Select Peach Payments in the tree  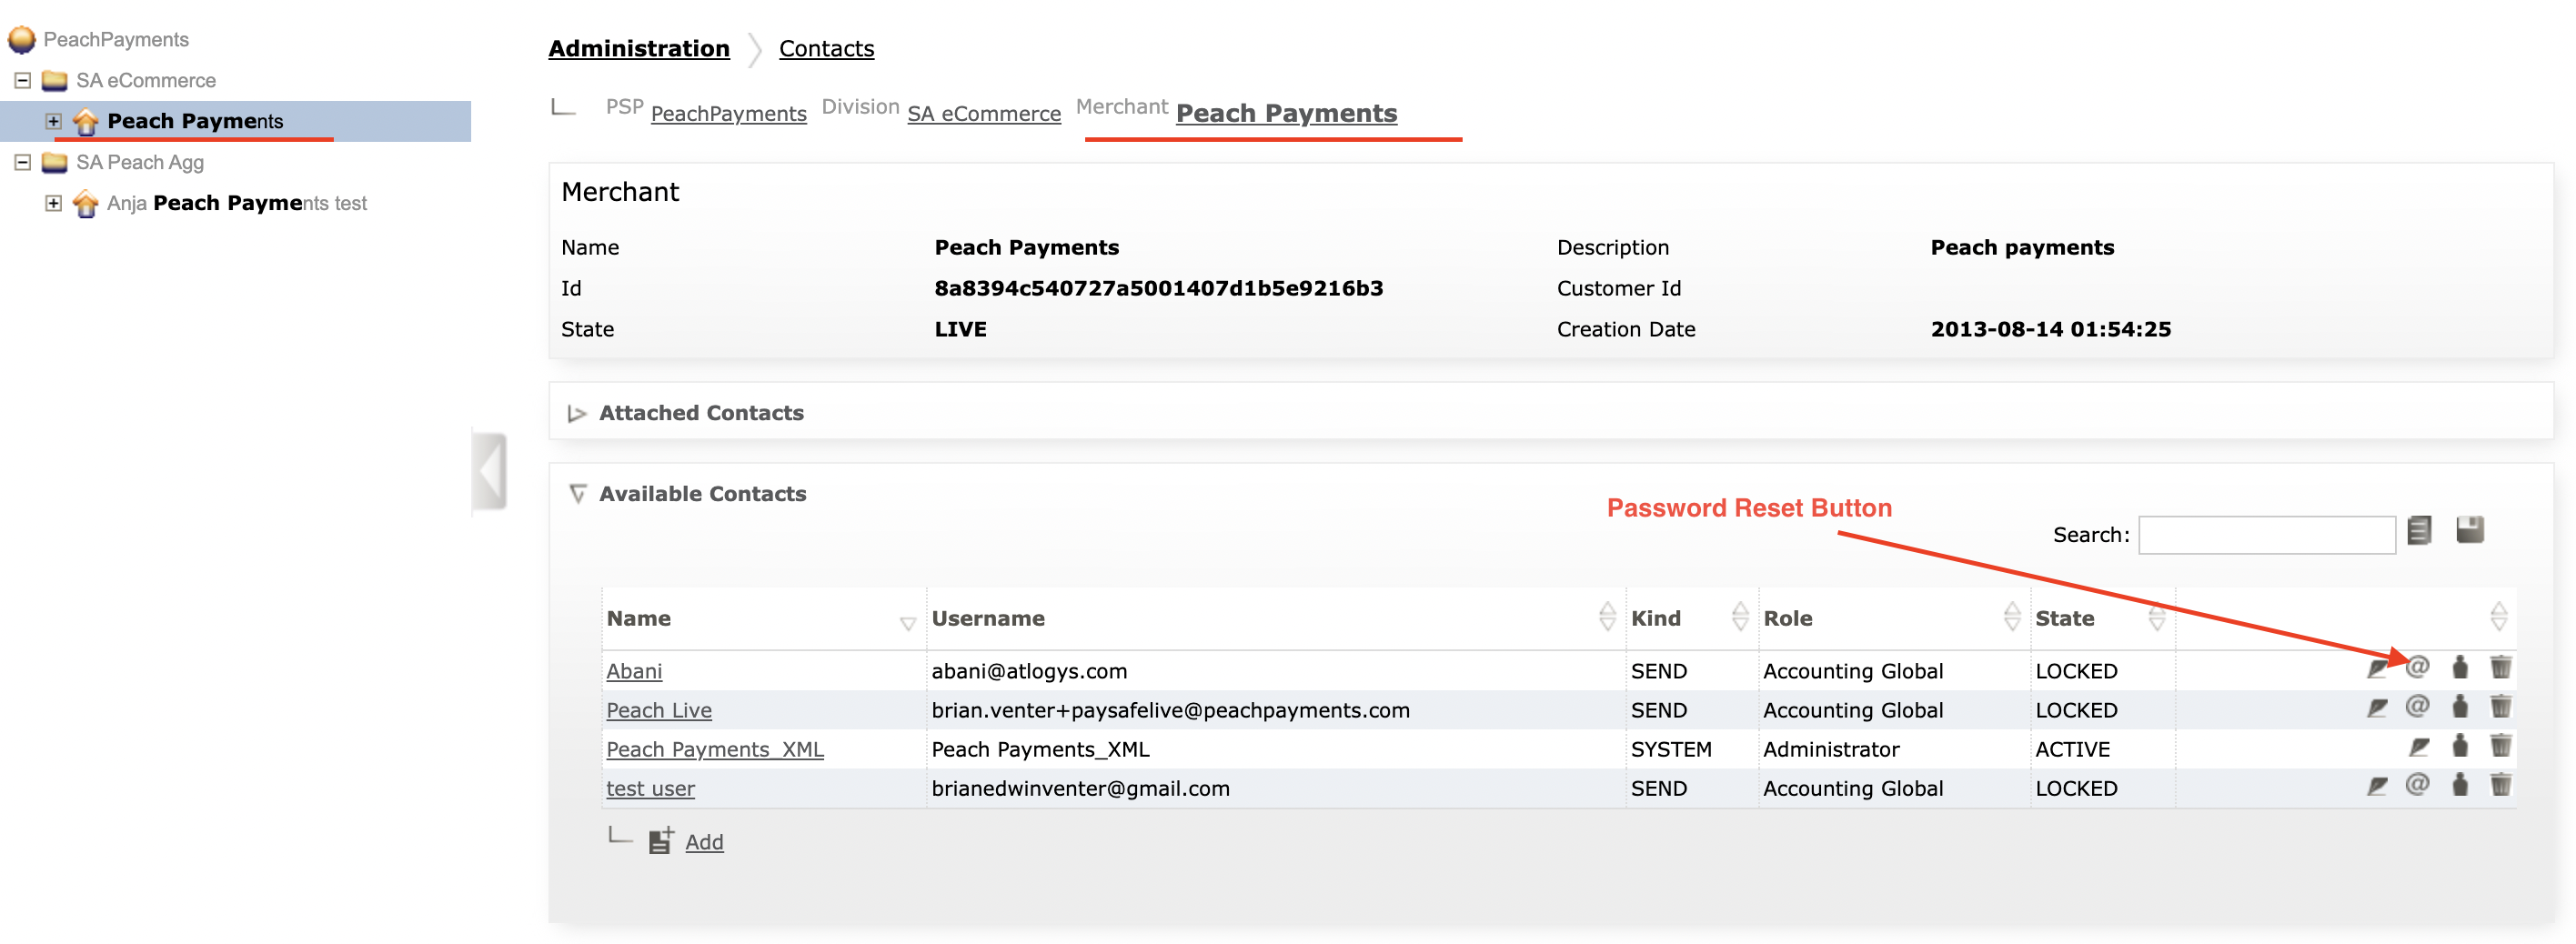click(195, 121)
